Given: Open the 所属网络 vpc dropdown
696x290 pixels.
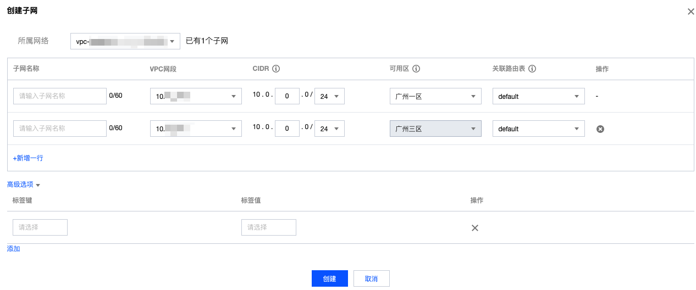Looking at the screenshot, I should coord(125,41).
